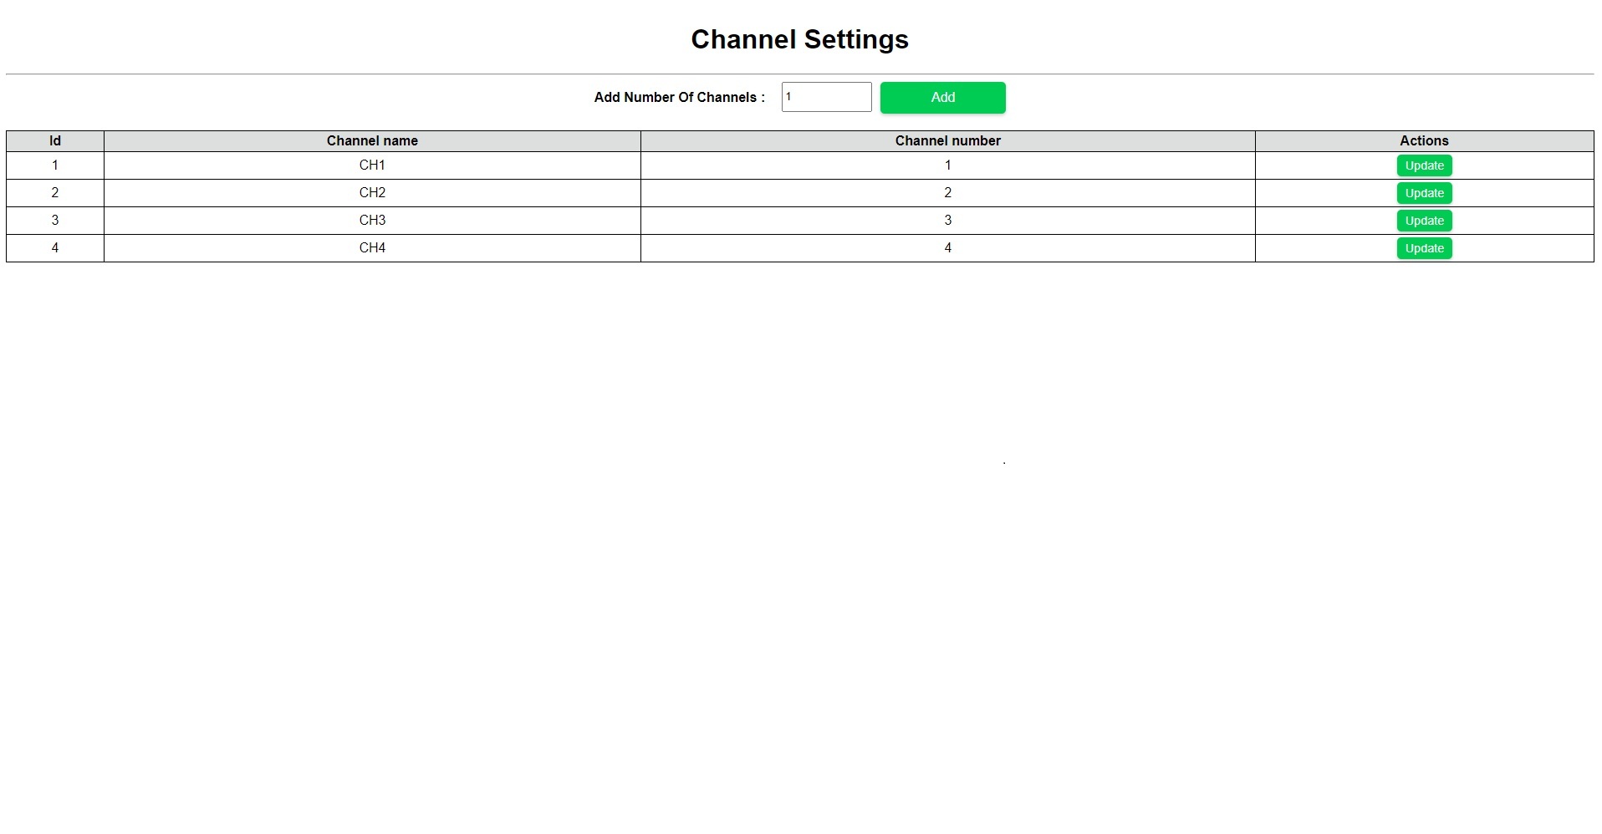Click Id cell of row 1
The image size is (1602, 834).
(x=55, y=165)
